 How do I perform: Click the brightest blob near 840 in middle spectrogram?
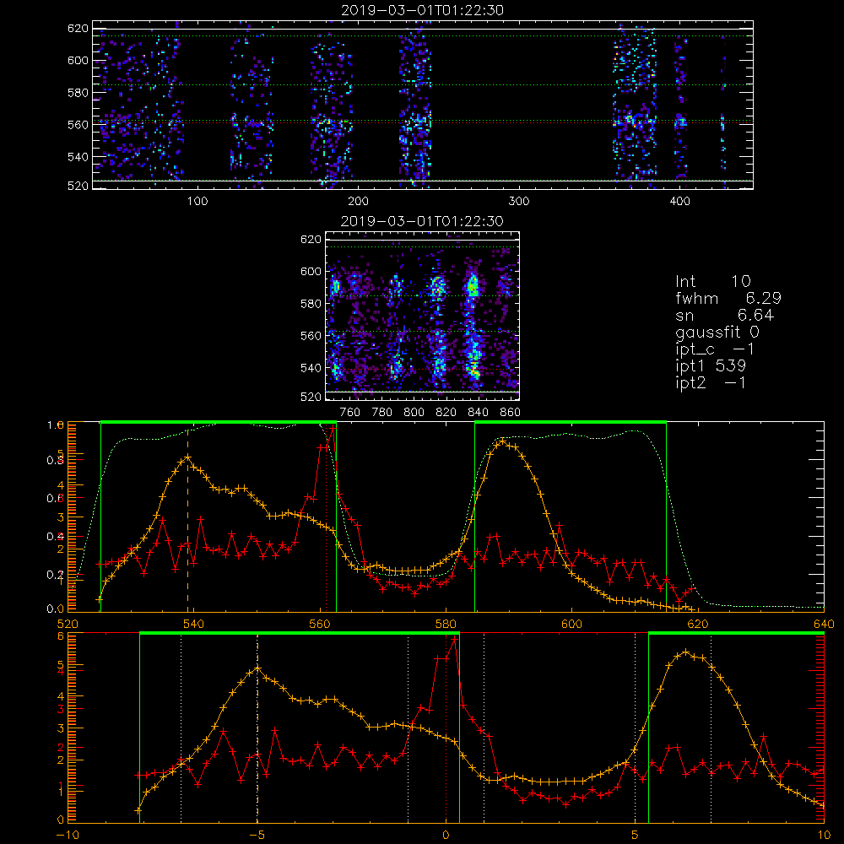pos(473,285)
